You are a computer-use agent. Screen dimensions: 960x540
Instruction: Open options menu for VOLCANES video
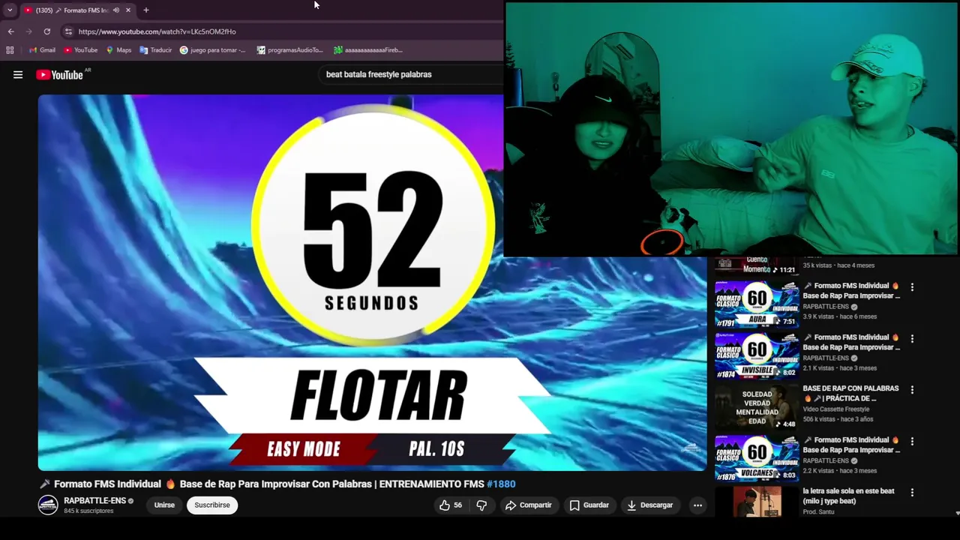[912, 441]
